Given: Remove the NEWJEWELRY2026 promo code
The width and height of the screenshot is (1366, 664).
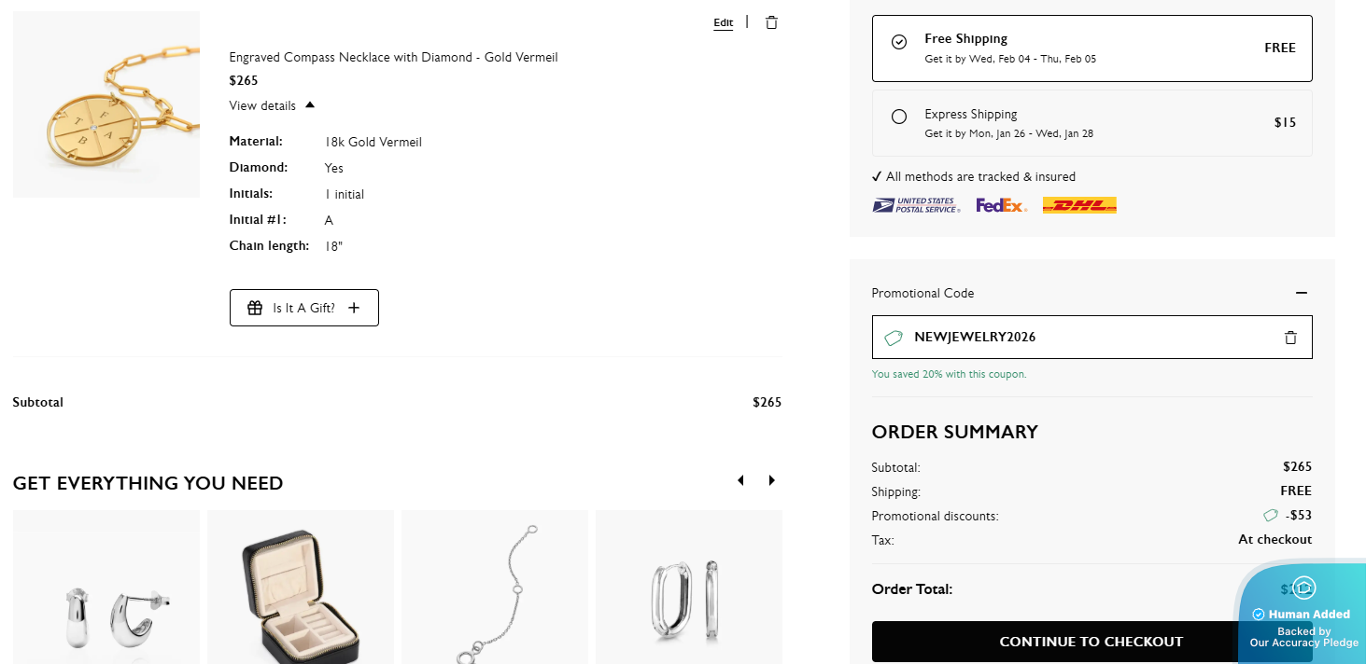Looking at the screenshot, I should point(1290,338).
